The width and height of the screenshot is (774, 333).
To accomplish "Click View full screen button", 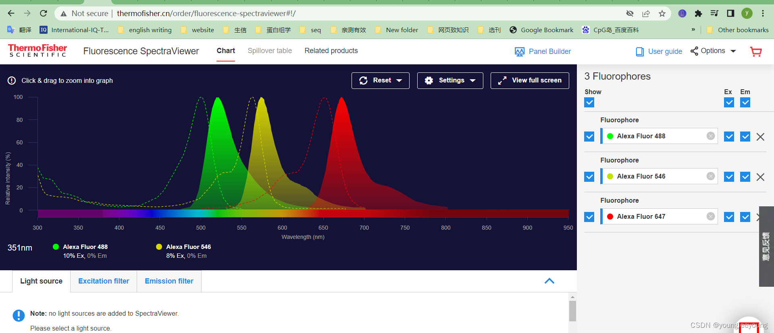I will pyautogui.click(x=530, y=80).
